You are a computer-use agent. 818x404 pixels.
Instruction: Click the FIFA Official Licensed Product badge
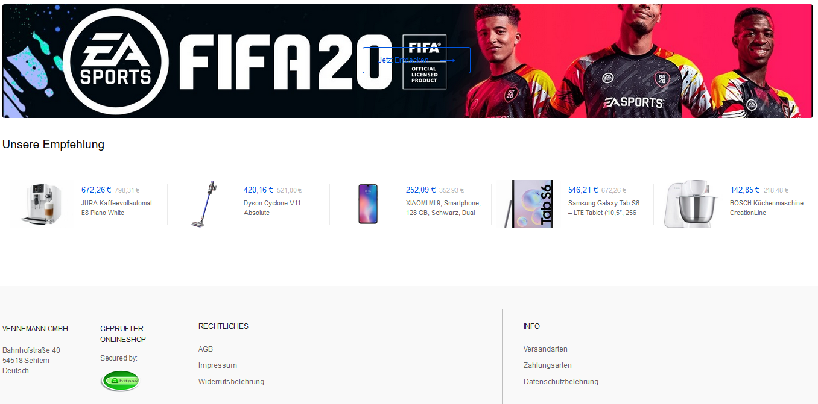pos(424,62)
